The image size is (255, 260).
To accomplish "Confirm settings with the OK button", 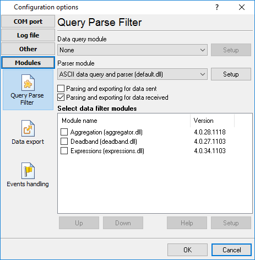I will pyautogui.click(x=187, y=250).
